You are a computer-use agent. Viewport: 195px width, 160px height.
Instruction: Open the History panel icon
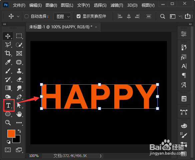point(184,47)
